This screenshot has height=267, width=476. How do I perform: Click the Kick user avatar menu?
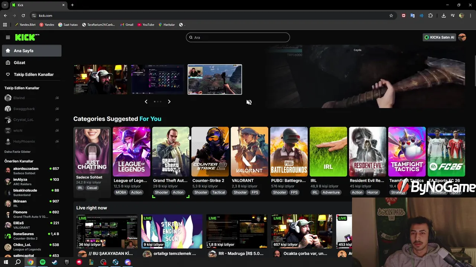(462, 37)
